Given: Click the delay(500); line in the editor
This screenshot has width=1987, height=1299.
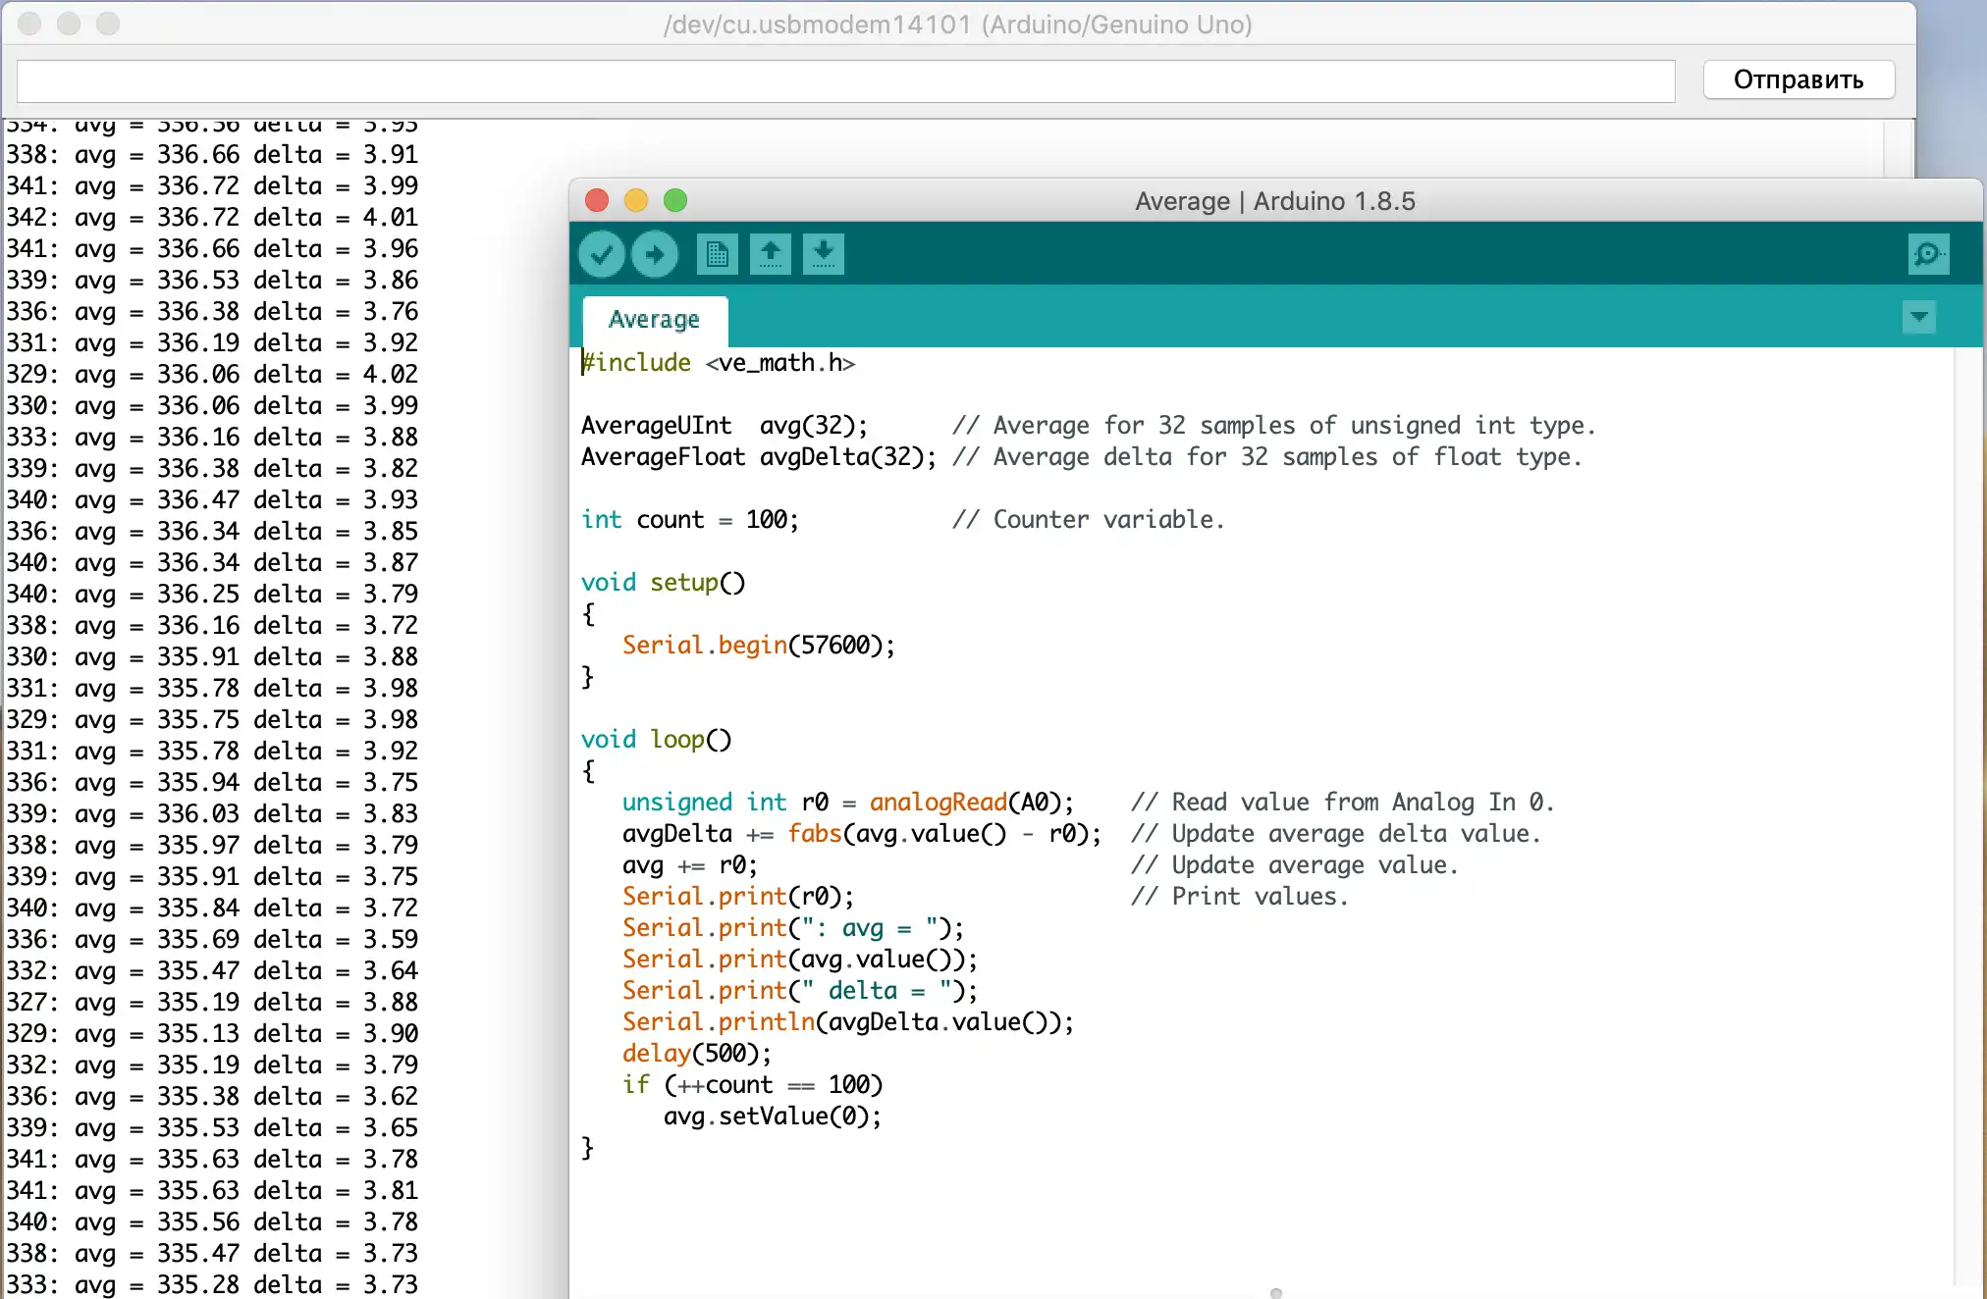Looking at the screenshot, I should 697,1054.
